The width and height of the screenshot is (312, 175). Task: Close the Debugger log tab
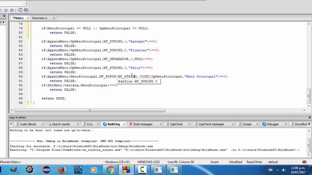286,124
